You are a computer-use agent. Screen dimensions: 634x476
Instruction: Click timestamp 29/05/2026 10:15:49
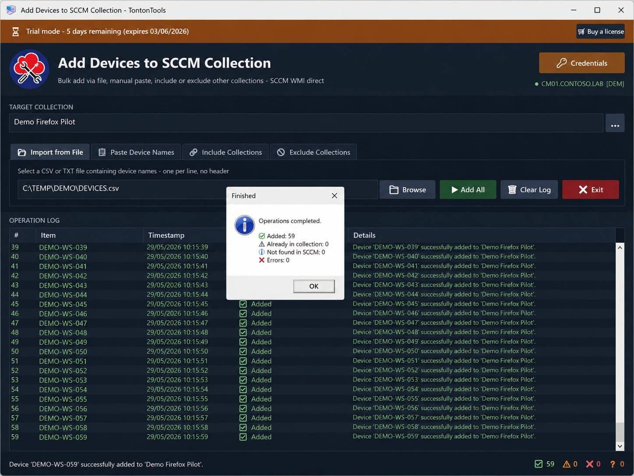pyautogui.click(x=177, y=342)
